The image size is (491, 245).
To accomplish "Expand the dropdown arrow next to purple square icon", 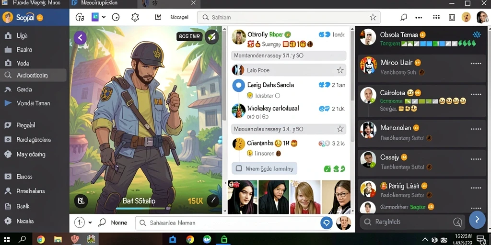I will tap(104, 17).
